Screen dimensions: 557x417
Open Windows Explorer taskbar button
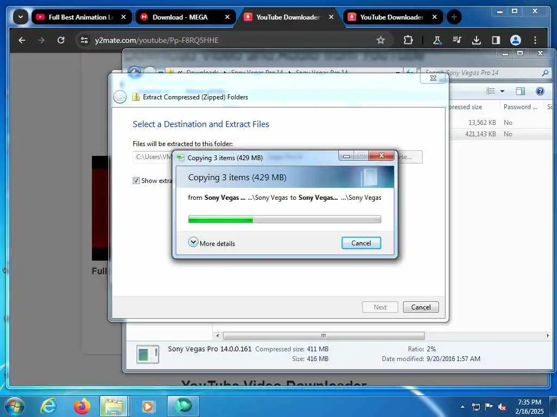click(x=114, y=406)
